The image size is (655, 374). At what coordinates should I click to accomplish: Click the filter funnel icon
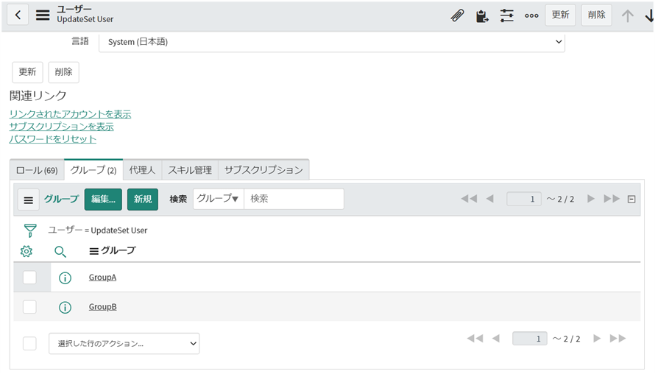coord(30,230)
